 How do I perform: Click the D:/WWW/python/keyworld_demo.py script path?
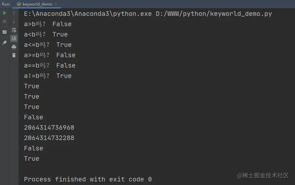214,14
